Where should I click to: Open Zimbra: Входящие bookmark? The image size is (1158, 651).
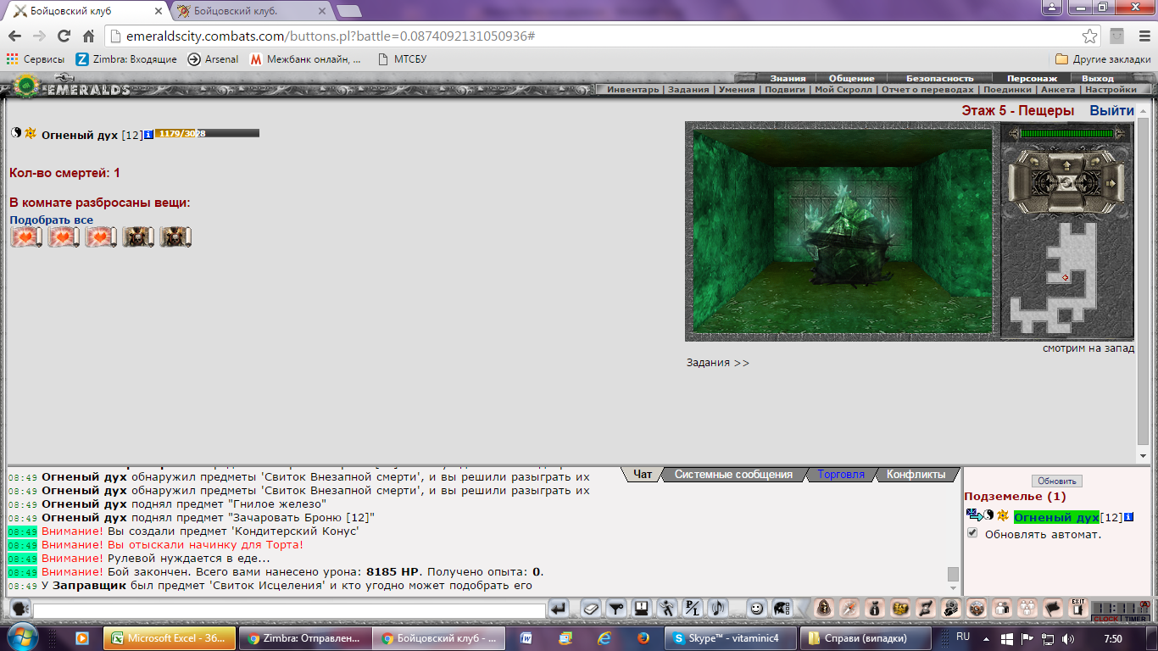[126, 59]
